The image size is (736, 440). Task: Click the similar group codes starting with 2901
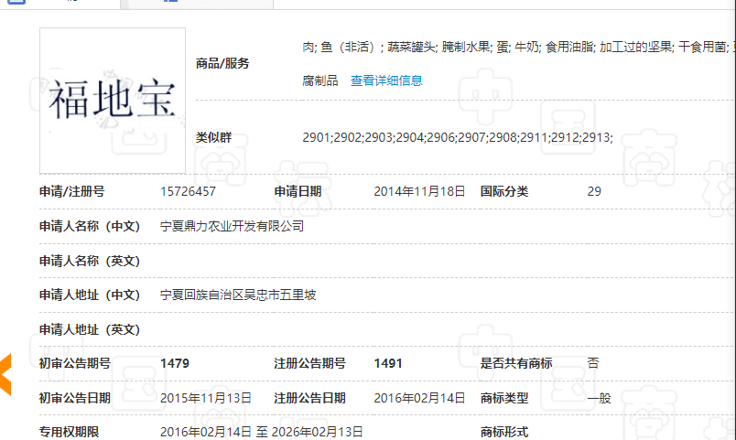point(457,138)
